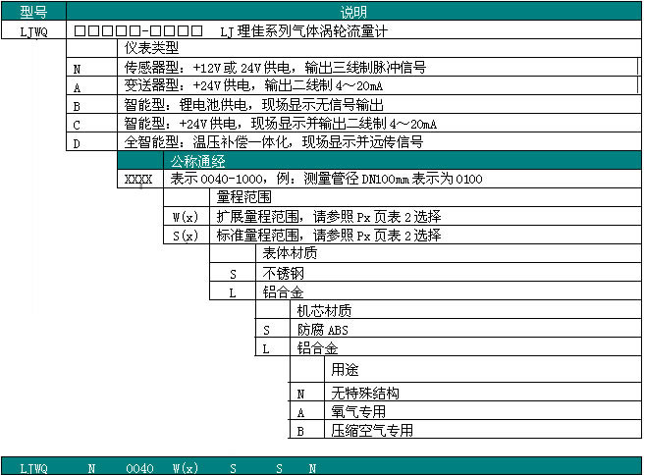The width and height of the screenshot is (645, 475).
Task: Click the 表体材质 section label
Action: click(x=290, y=253)
